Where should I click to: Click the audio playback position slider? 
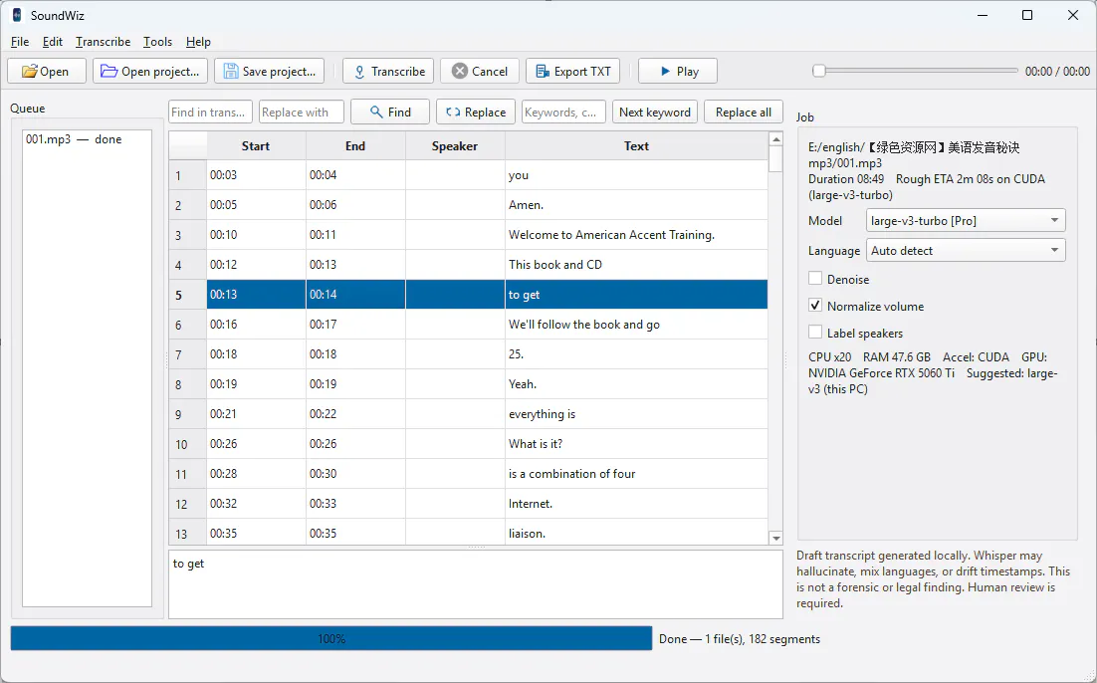click(x=915, y=71)
